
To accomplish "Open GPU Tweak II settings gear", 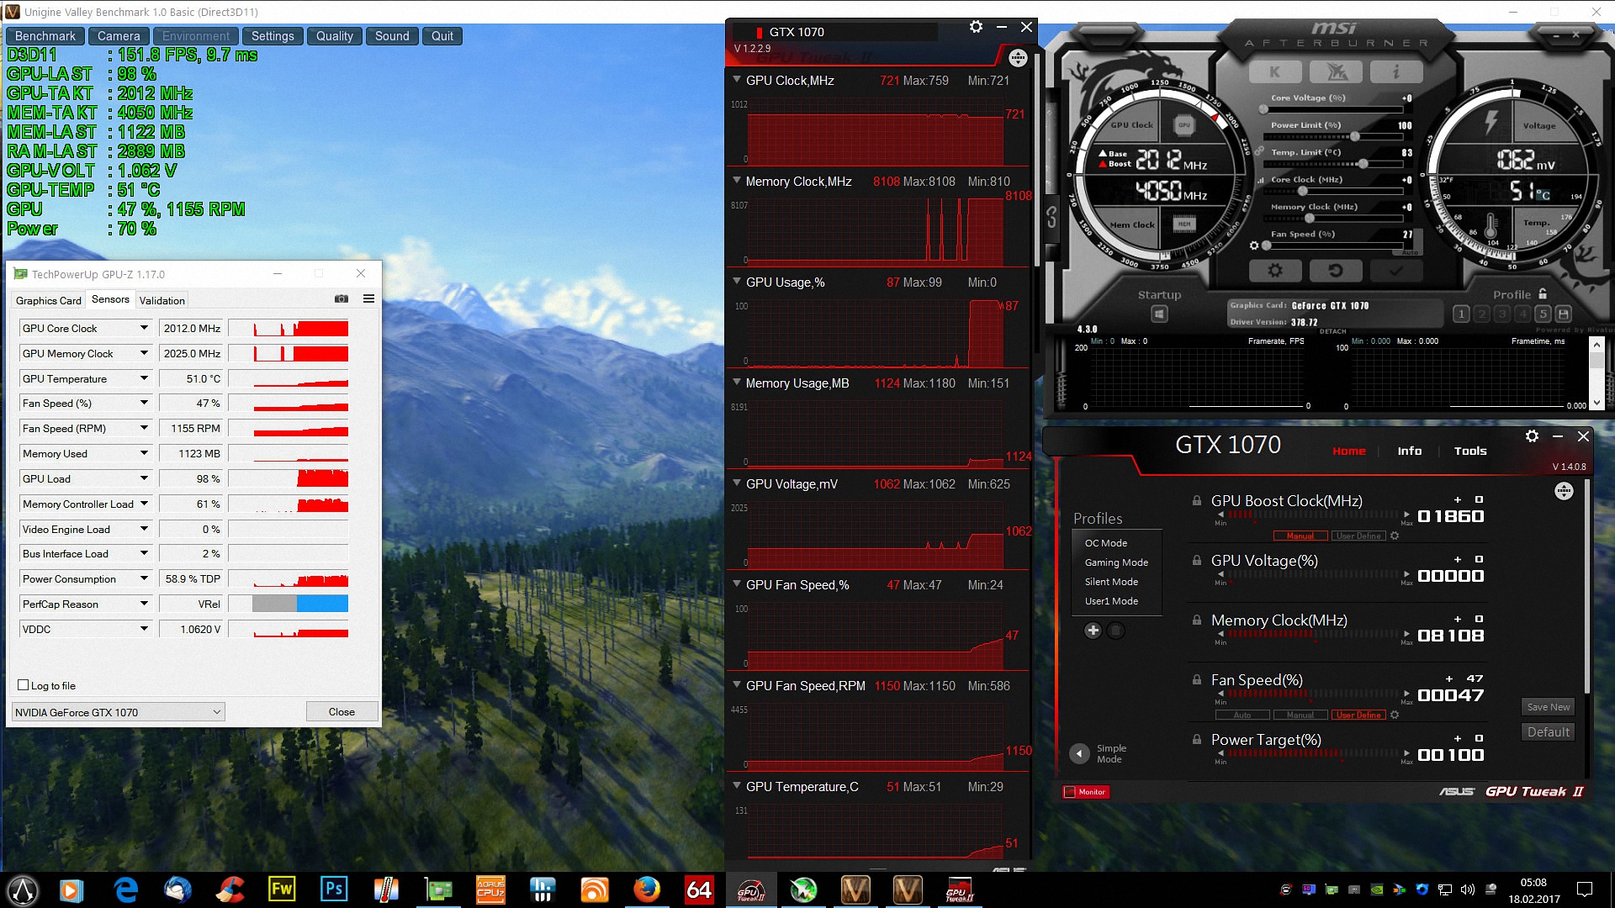I will pyautogui.click(x=1532, y=436).
